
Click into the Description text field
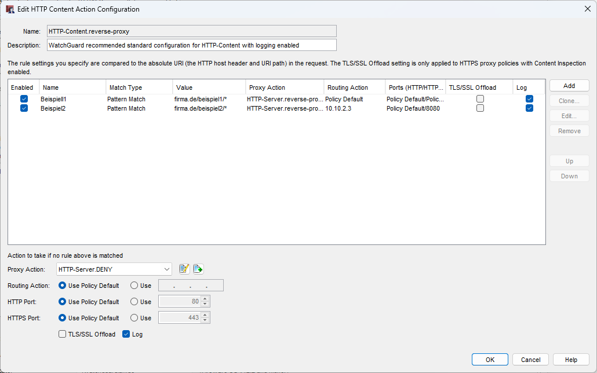(192, 45)
